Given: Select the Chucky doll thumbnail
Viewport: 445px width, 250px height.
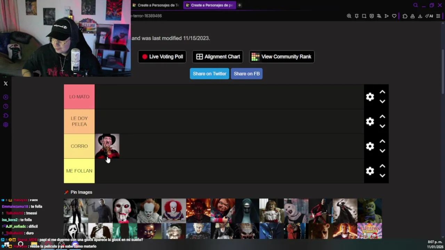Looking at the screenshot, I should click(222, 210).
